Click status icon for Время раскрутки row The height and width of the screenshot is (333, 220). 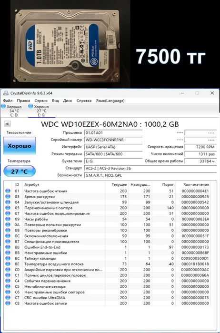(8, 197)
